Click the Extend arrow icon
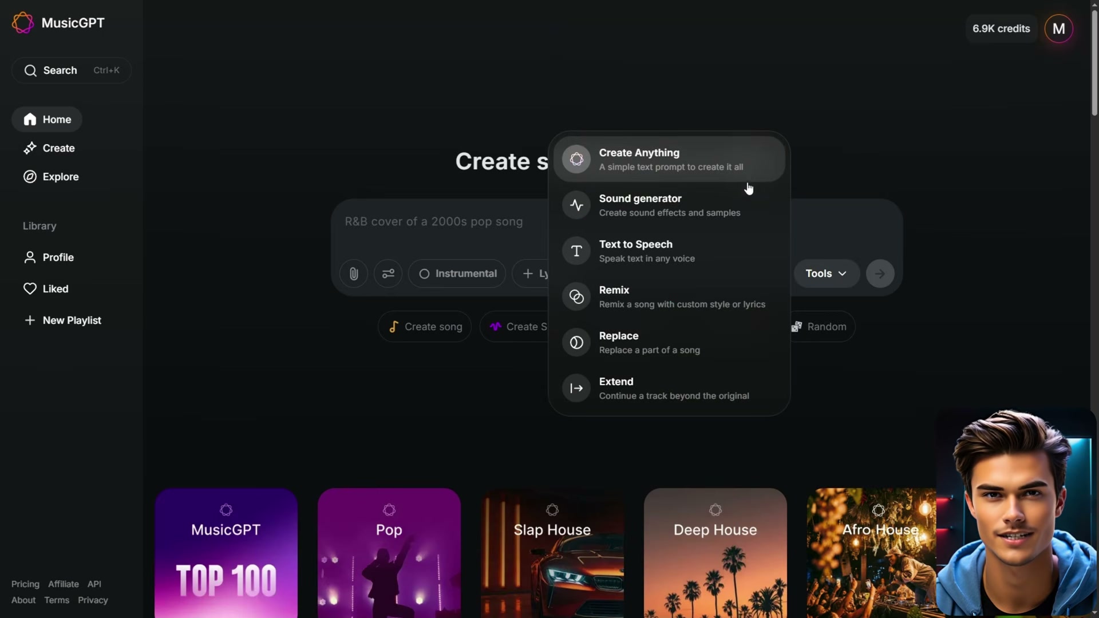This screenshot has width=1099, height=618. [576, 388]
